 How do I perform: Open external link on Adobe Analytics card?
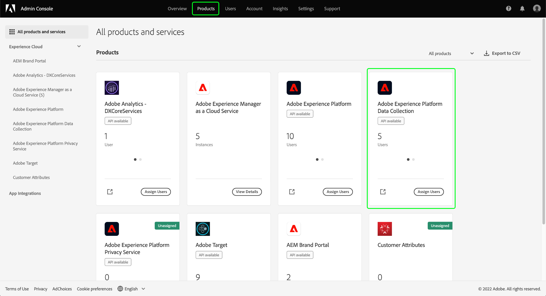(110, 192)
